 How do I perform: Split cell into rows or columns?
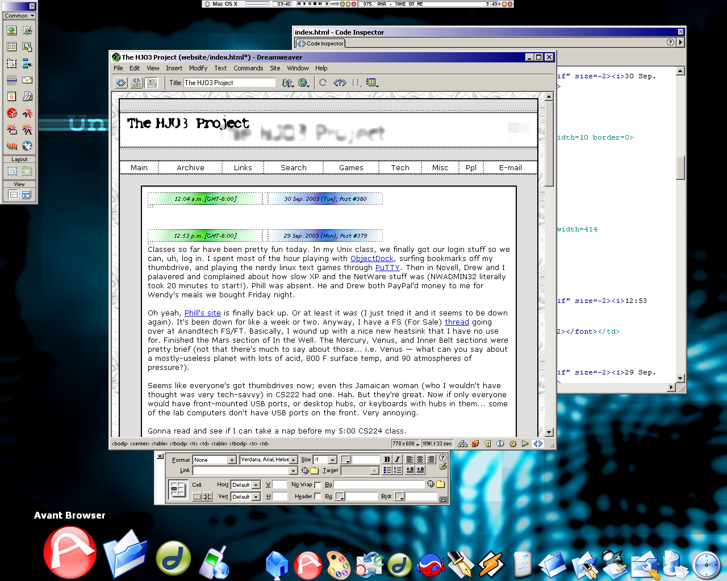pyautogui.click(x=207, y=496)
